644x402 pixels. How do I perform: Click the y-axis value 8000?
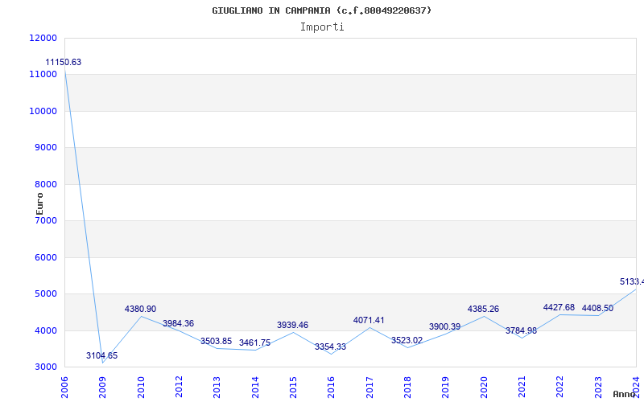click(45, 184)
